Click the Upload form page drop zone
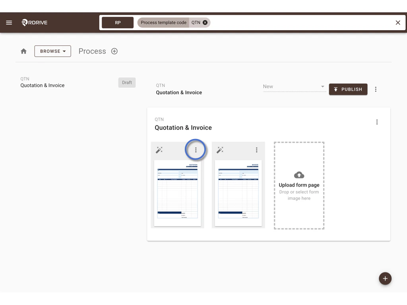The width and height of the screenshot is (407, 305). click(x=299, y=185)
